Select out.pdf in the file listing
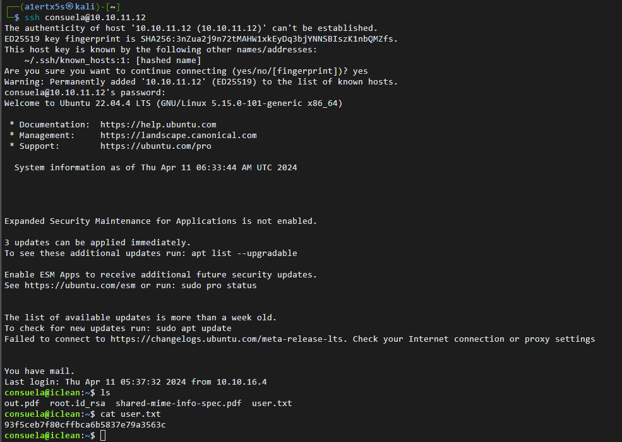Viewport: 622px width, 442px height. click(x=22, y=403)
